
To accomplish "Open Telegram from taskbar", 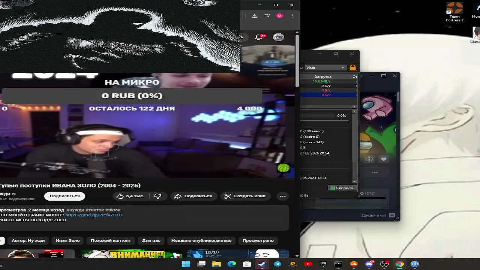I will (277, 264).
